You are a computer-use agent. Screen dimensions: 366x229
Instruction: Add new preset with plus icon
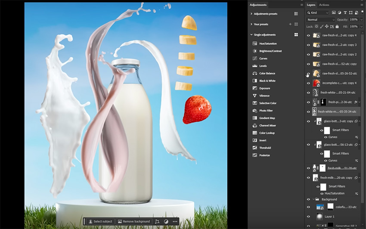pos(290,24)
